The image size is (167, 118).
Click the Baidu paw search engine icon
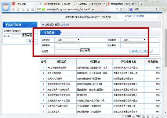pyautogui.click(x=131, y=9)
